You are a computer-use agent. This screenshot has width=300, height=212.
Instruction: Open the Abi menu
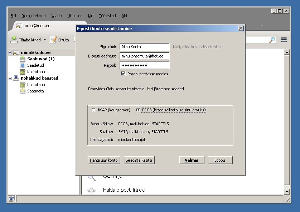click(124, 16)
